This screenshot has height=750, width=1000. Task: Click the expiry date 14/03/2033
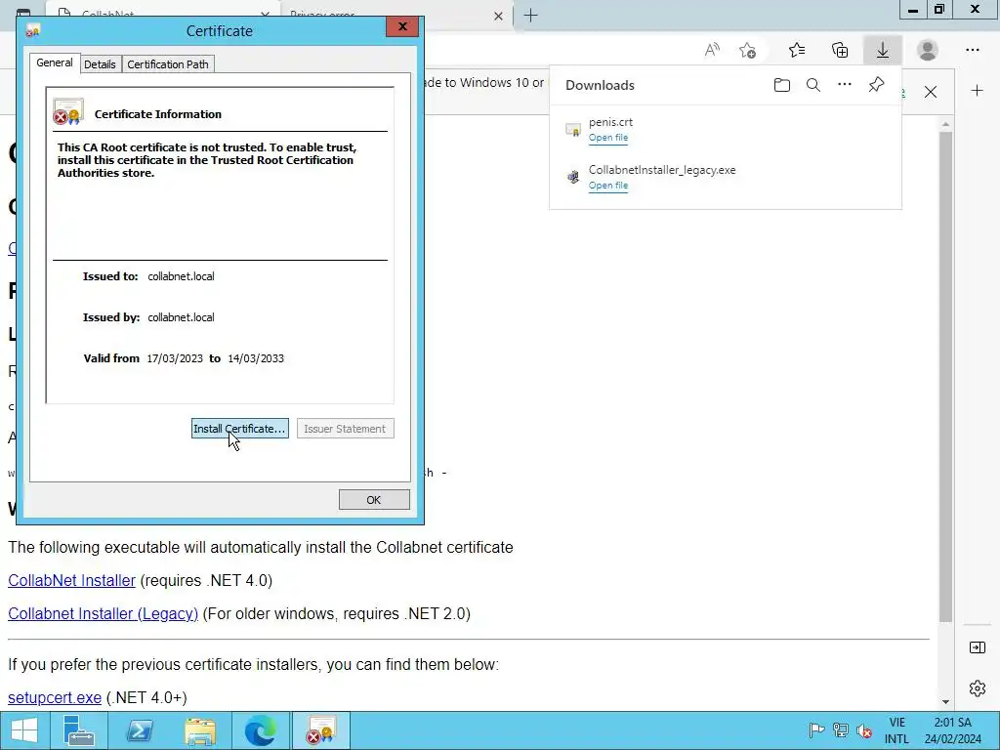(x=256, y=358)
